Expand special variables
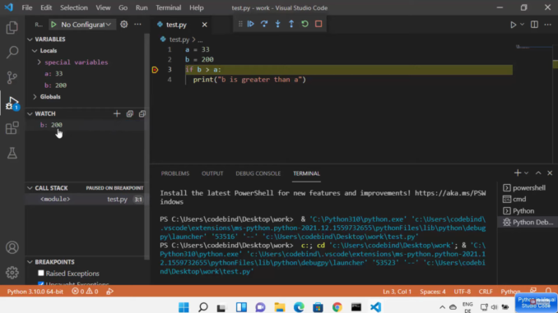Screen dimensions: 558x313 (x=40, y=62)
